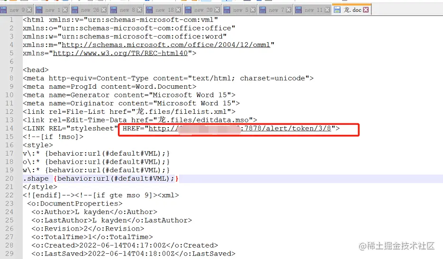This screenshot has height=259, width=443.
Task: Click the xmlns:w office:word line
Action: pos(125,37)
